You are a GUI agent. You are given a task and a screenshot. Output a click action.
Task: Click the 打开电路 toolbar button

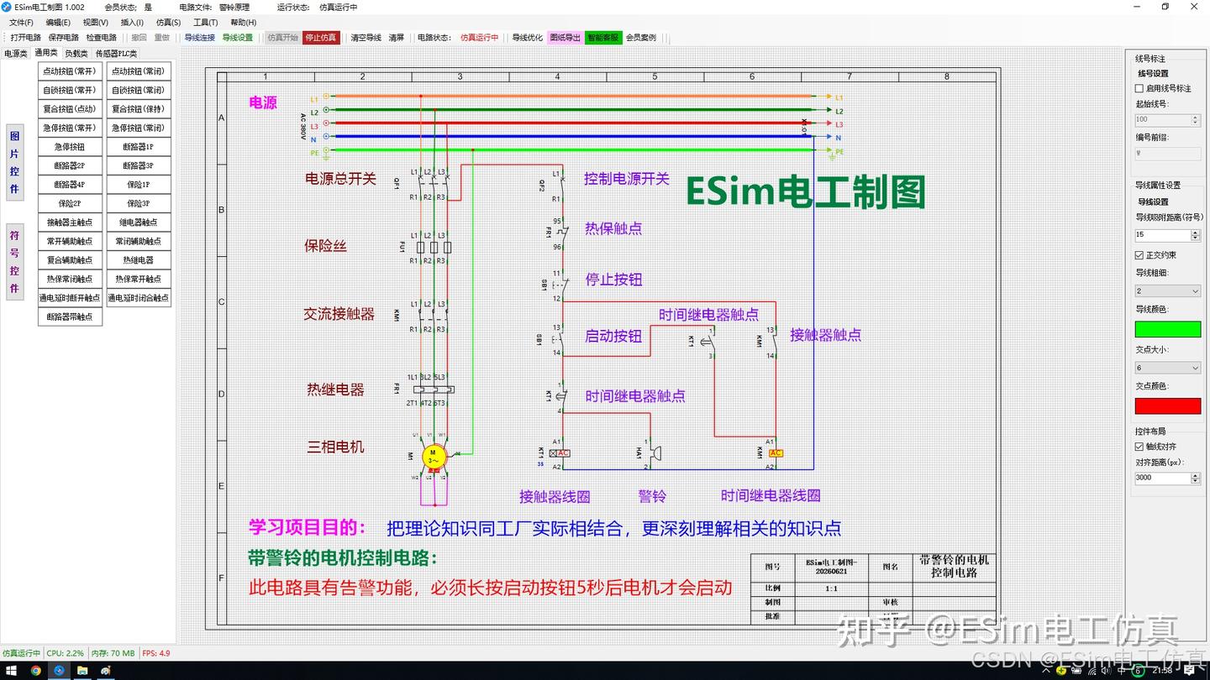[x=26, y=38]
